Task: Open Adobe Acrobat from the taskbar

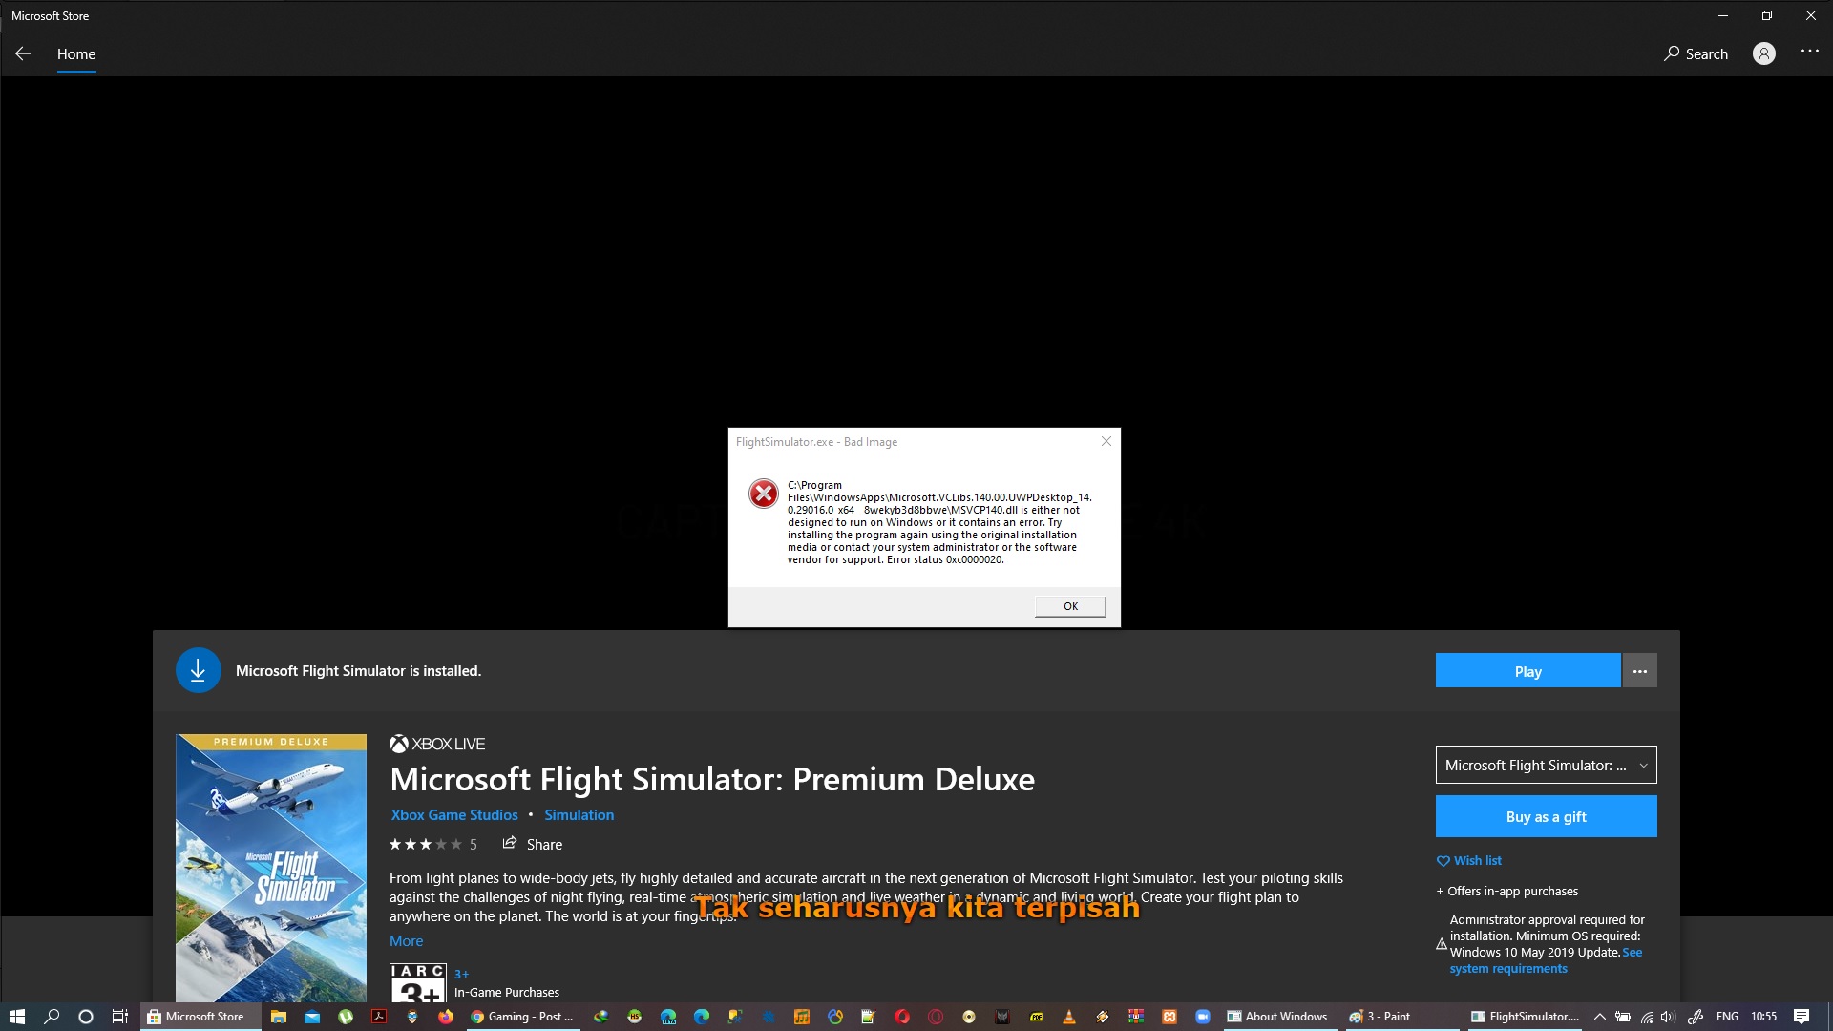Action: [379, 1017]
